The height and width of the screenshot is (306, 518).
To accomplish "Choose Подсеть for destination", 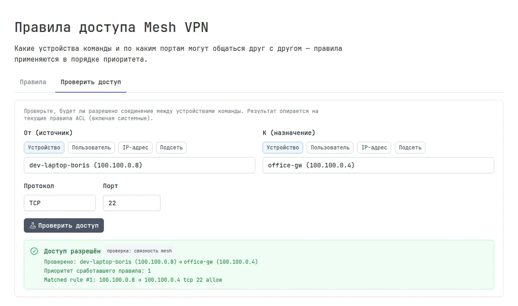I will 410,148.
